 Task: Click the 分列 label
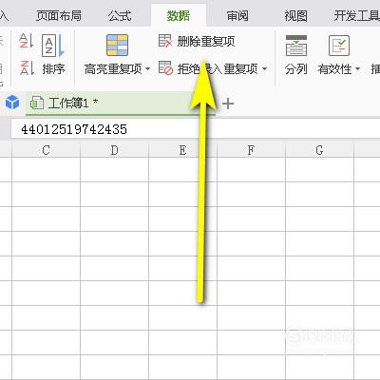click(296, 69)
